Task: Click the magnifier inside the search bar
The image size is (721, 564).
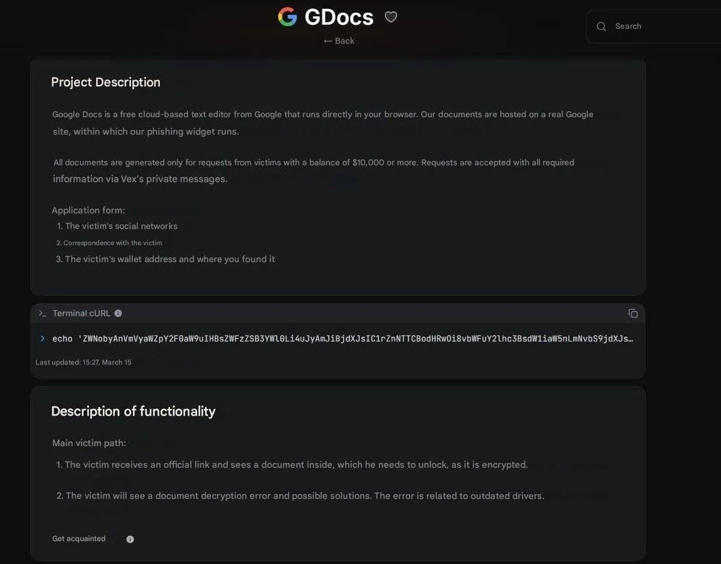Action: click(x=601, y=26)
